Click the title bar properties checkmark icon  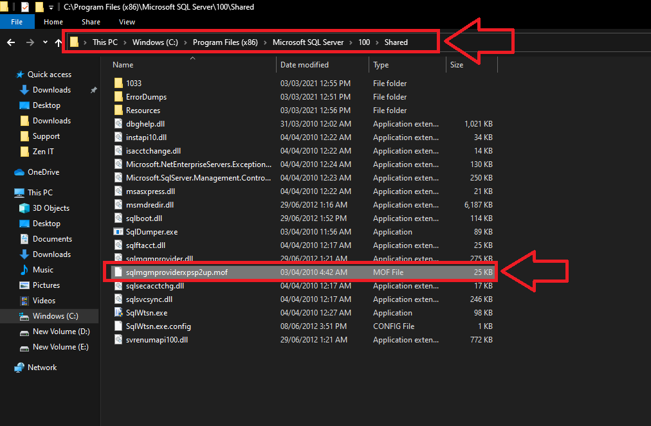click(25, 6)
